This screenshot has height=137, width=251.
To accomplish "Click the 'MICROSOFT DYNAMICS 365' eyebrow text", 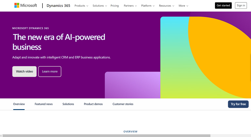I will point(30,28).
